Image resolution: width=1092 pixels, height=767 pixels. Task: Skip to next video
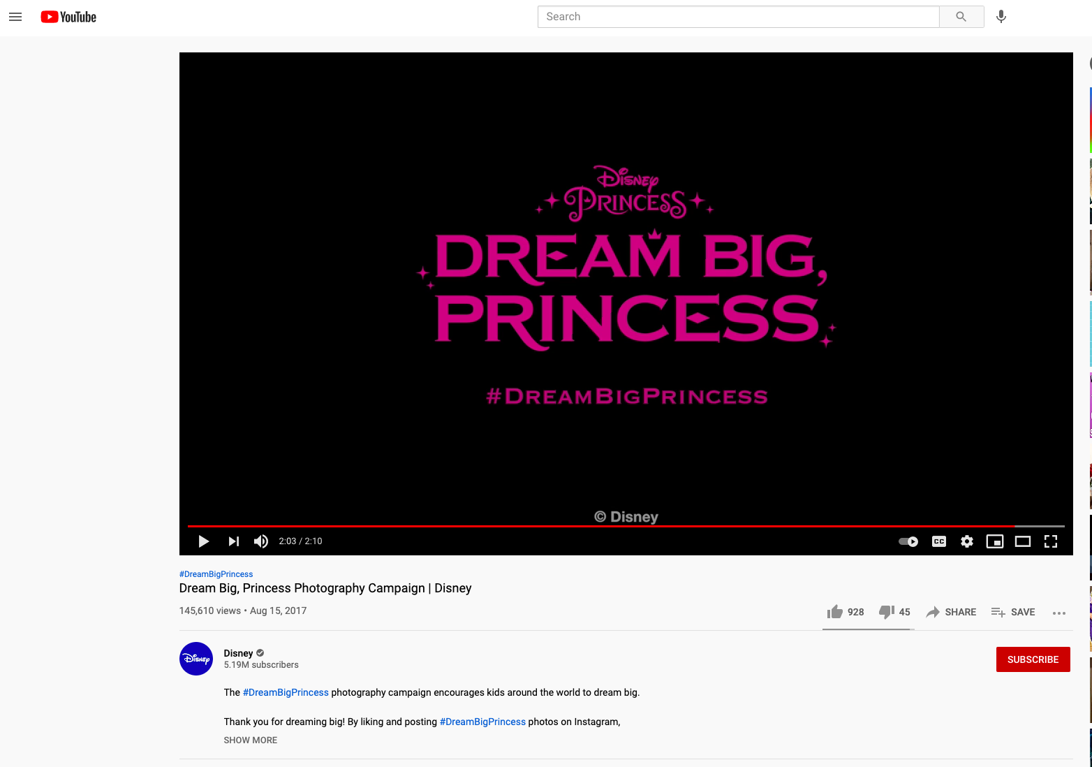tap(234, 541)
